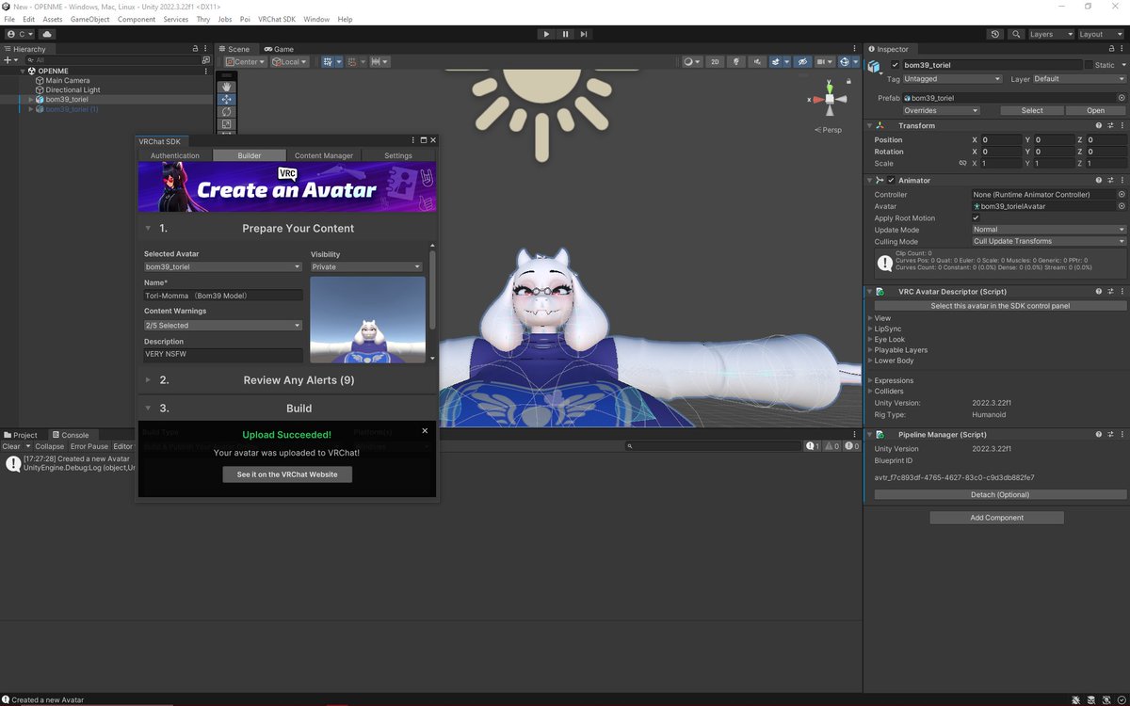Click Hierarchy search by type icon
This screenshot has height=706, width=1130.
(x=206, y=59)
